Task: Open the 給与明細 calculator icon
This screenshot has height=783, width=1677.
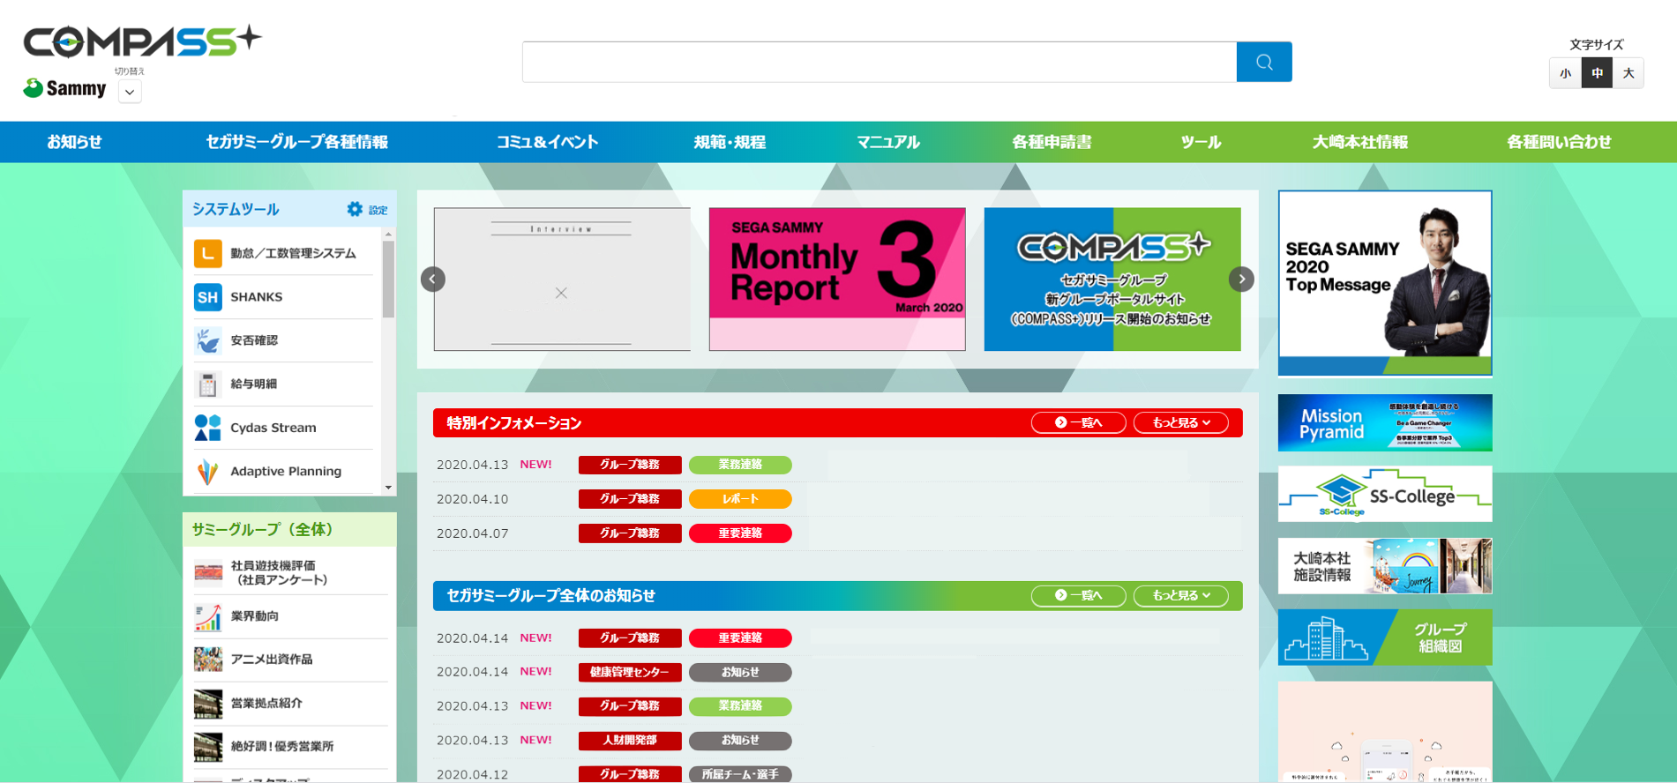Action: (x=207, y=384)
